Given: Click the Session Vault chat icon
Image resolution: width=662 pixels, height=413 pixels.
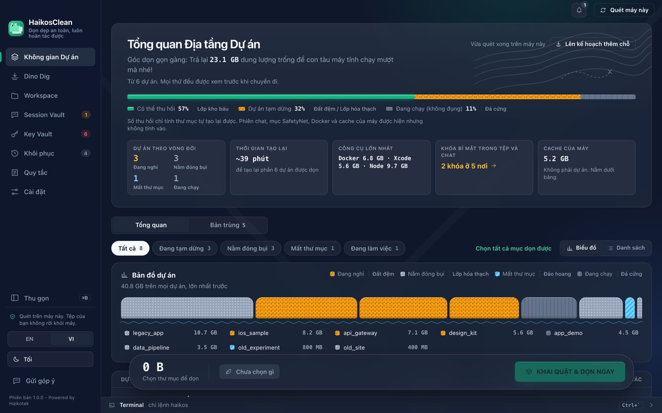Looking at the screenshot, I should (15, 115).
